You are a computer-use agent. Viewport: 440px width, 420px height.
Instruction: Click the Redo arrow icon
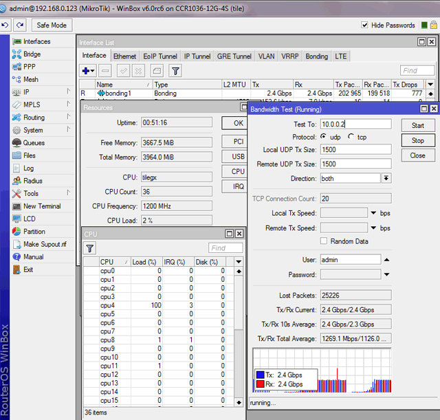20,25
